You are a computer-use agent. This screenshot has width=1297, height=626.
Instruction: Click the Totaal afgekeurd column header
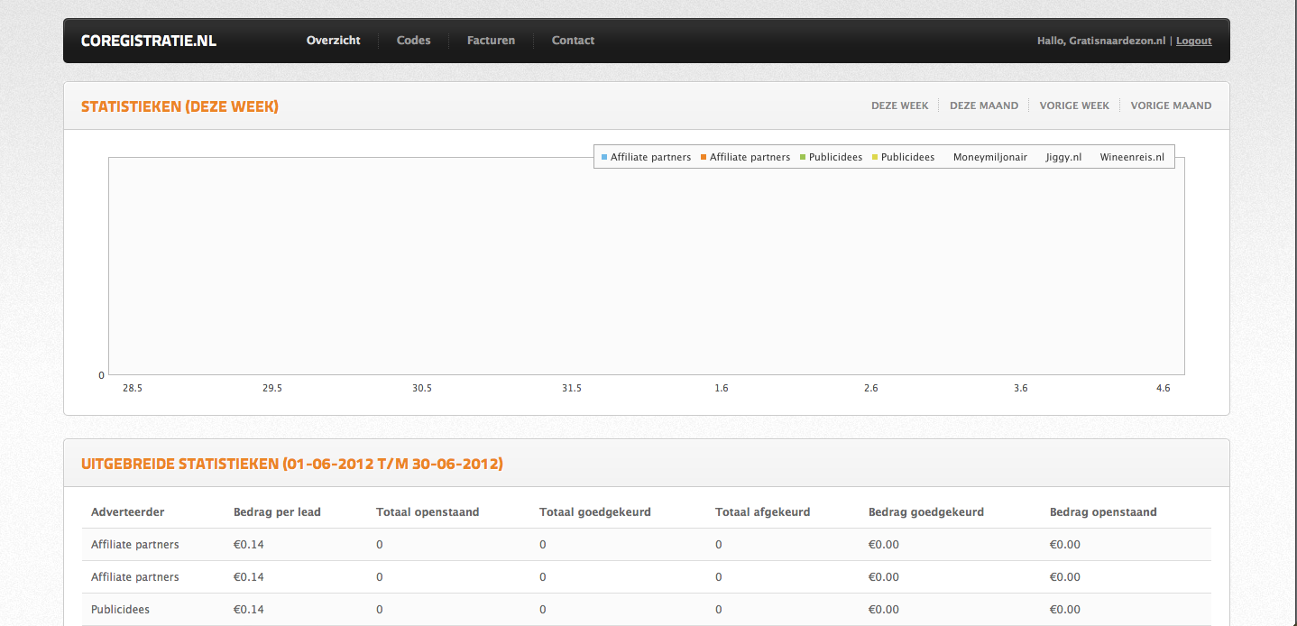[x=763, y=511]
